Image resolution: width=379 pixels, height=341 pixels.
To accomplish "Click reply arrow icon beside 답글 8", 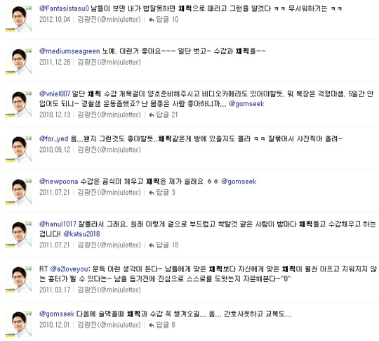I will point(152,325).
